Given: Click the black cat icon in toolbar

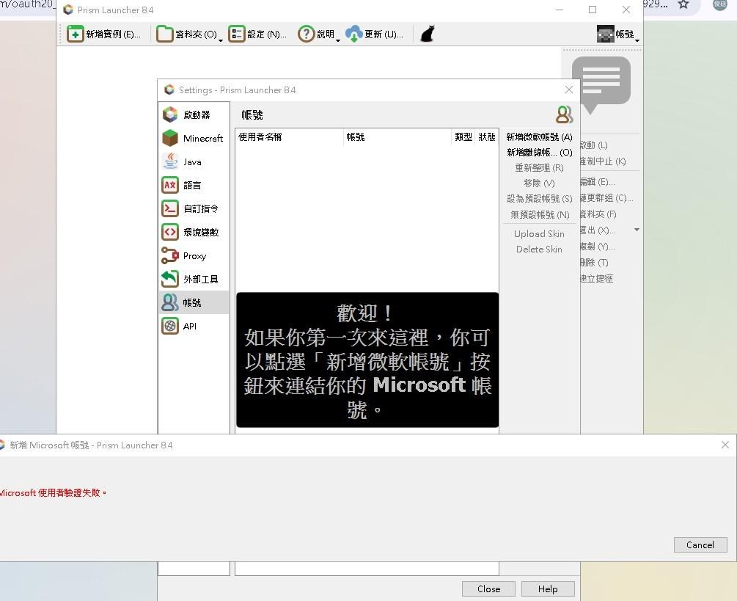Looking at the screenshot, I should point(428,34).
